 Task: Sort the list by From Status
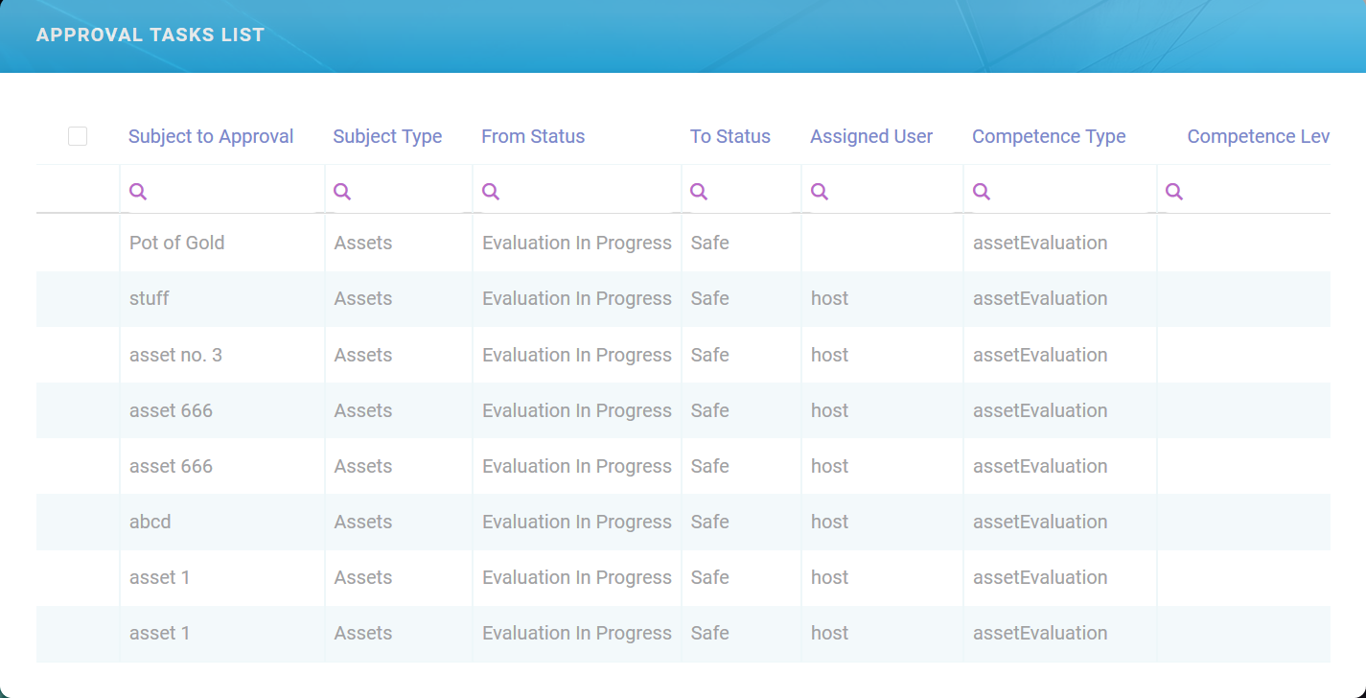pyautogui.click(x=533, y=136)
